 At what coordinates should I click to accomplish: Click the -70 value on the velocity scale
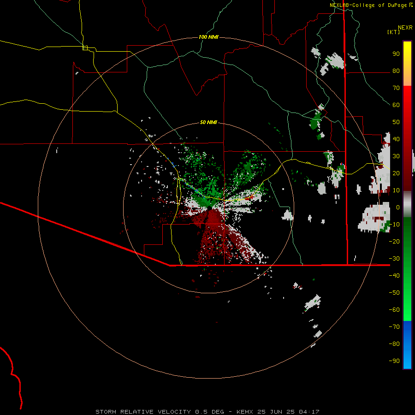pos(394,327)
